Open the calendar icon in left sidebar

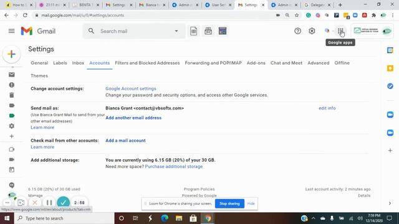tap(12, 169)
